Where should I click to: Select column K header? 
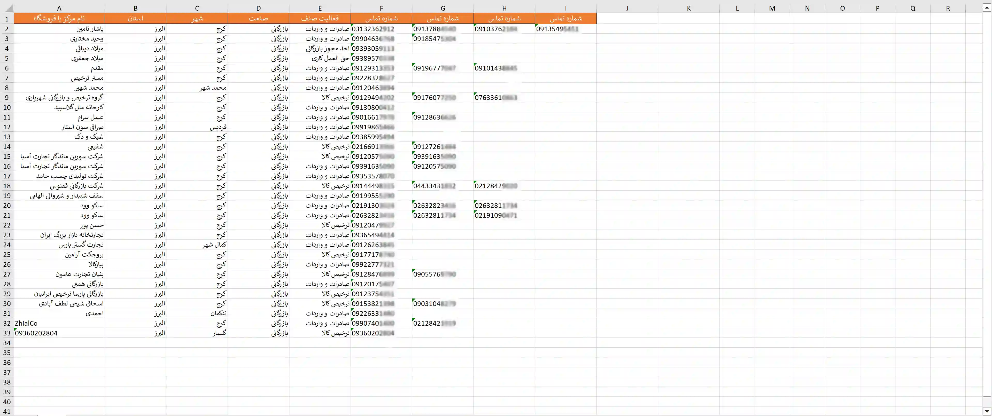tap(688, 8)
